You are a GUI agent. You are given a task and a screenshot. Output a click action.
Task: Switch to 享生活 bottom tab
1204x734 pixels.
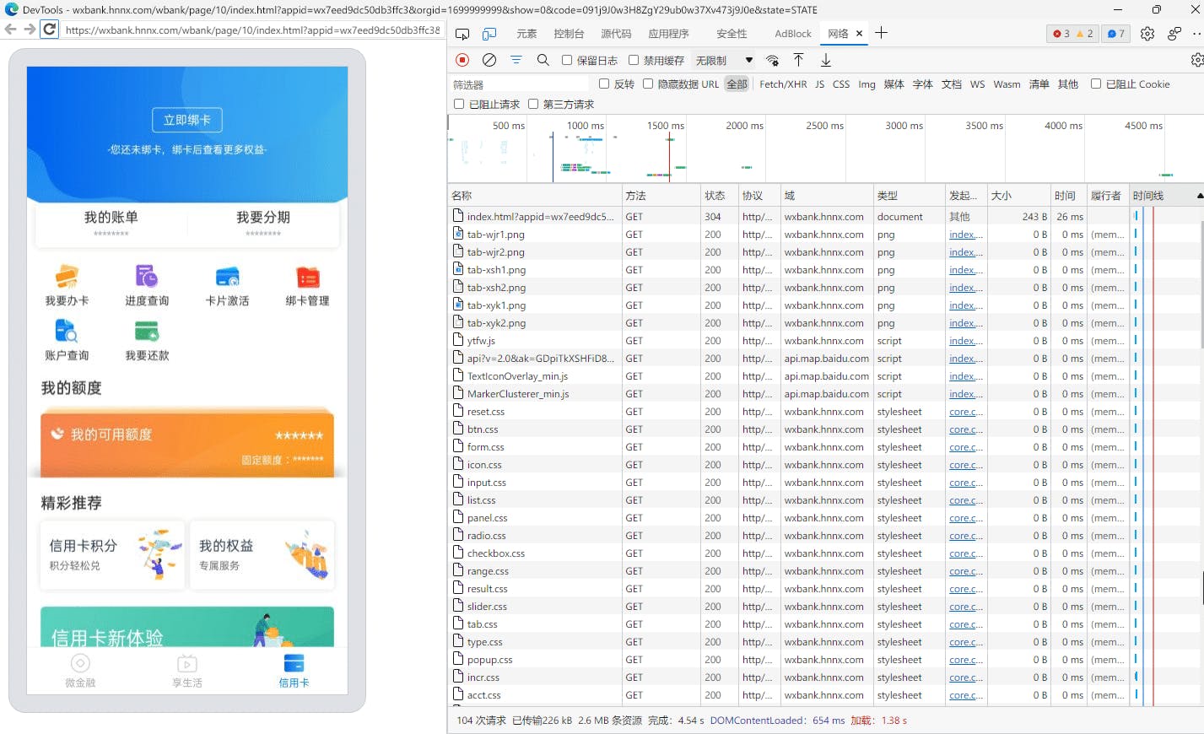point(187,671)
